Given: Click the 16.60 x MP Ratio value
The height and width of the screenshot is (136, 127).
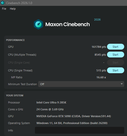Looking at the screenshot, I should pyautogui.click(x=101, y=77).
